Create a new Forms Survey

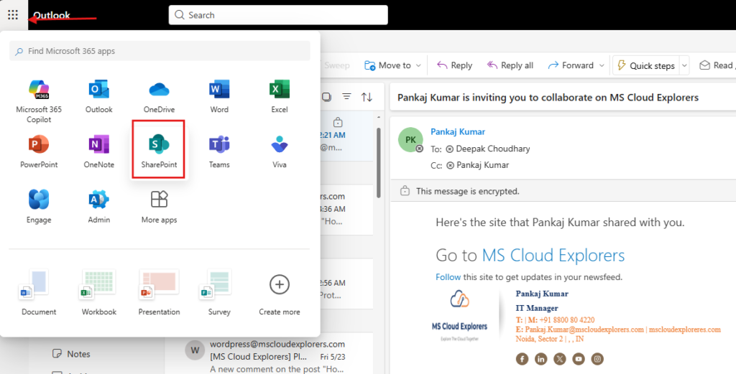click(x=219, y=293)
